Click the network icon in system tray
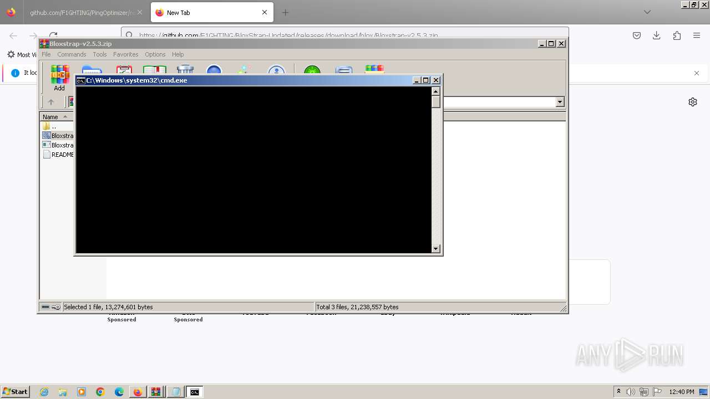The width and height of the screenshot is (710, 399). 644,392
